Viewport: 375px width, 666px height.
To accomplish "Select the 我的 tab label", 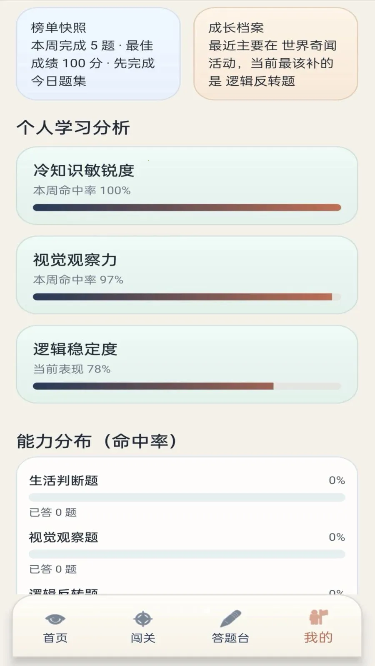I will (x=318, y=637).
